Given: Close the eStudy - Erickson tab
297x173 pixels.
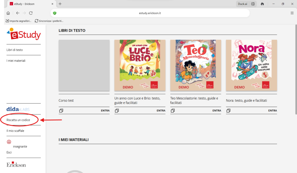Looking at the screenshot, I should [x=52, y=4].
